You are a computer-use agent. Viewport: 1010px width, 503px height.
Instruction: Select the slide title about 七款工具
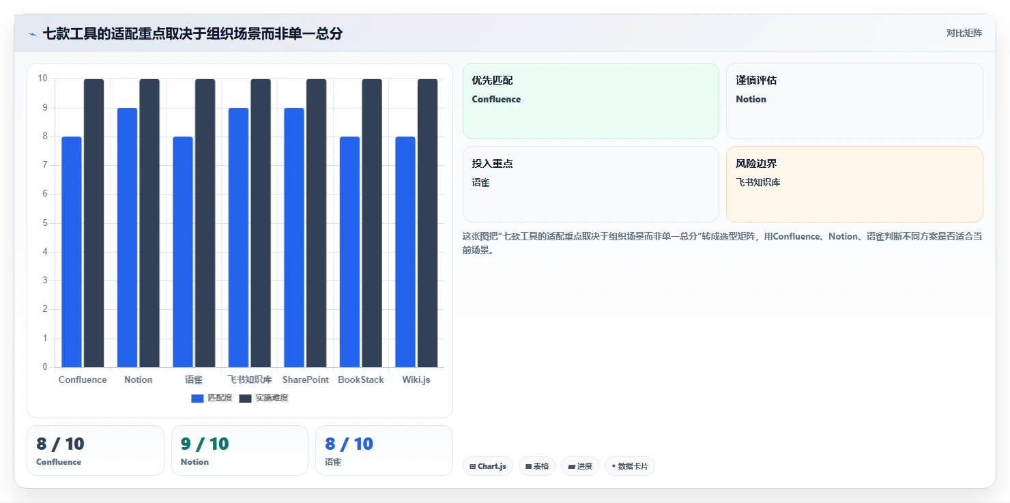click(192, 33)
